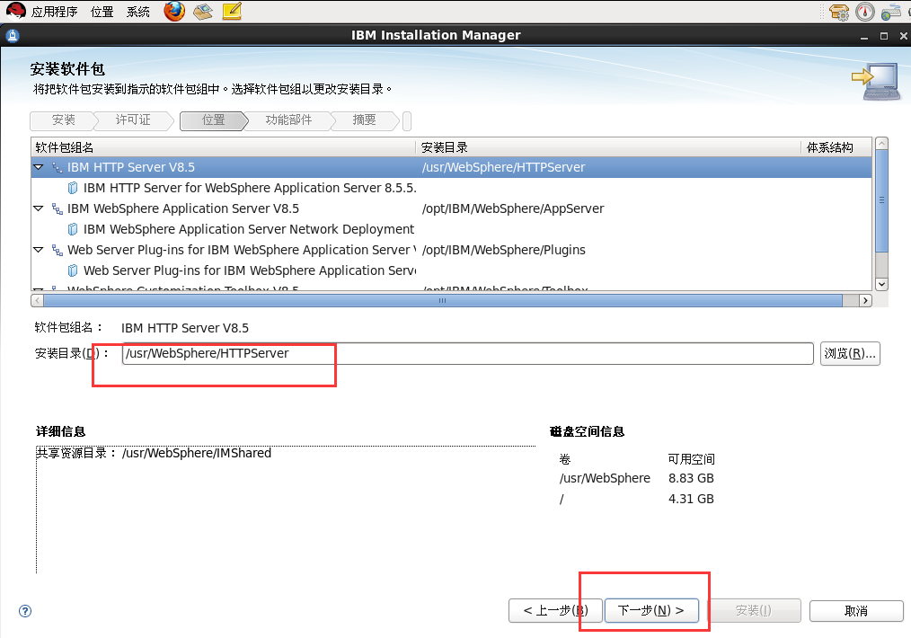This screenshot has width=911, height=638.
Task: Go to the 安装 wizard step
Action: pyautogui.click(x=63, y=120)
